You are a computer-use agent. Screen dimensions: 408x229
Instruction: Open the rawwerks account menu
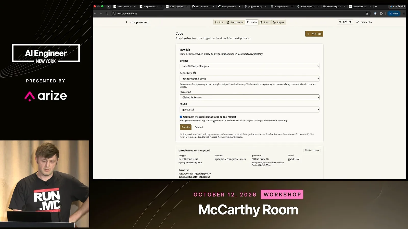[364, 22]
